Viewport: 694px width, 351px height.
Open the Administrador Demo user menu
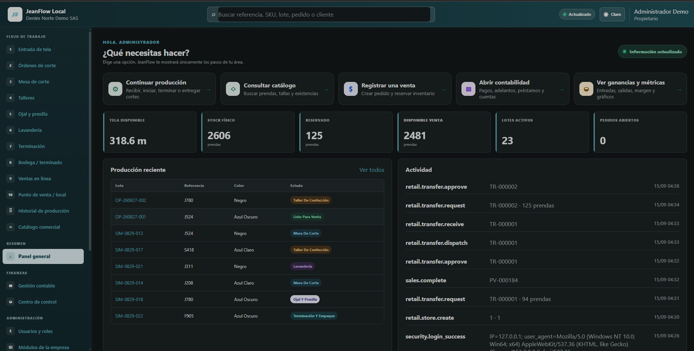click(x=661, y=14)
